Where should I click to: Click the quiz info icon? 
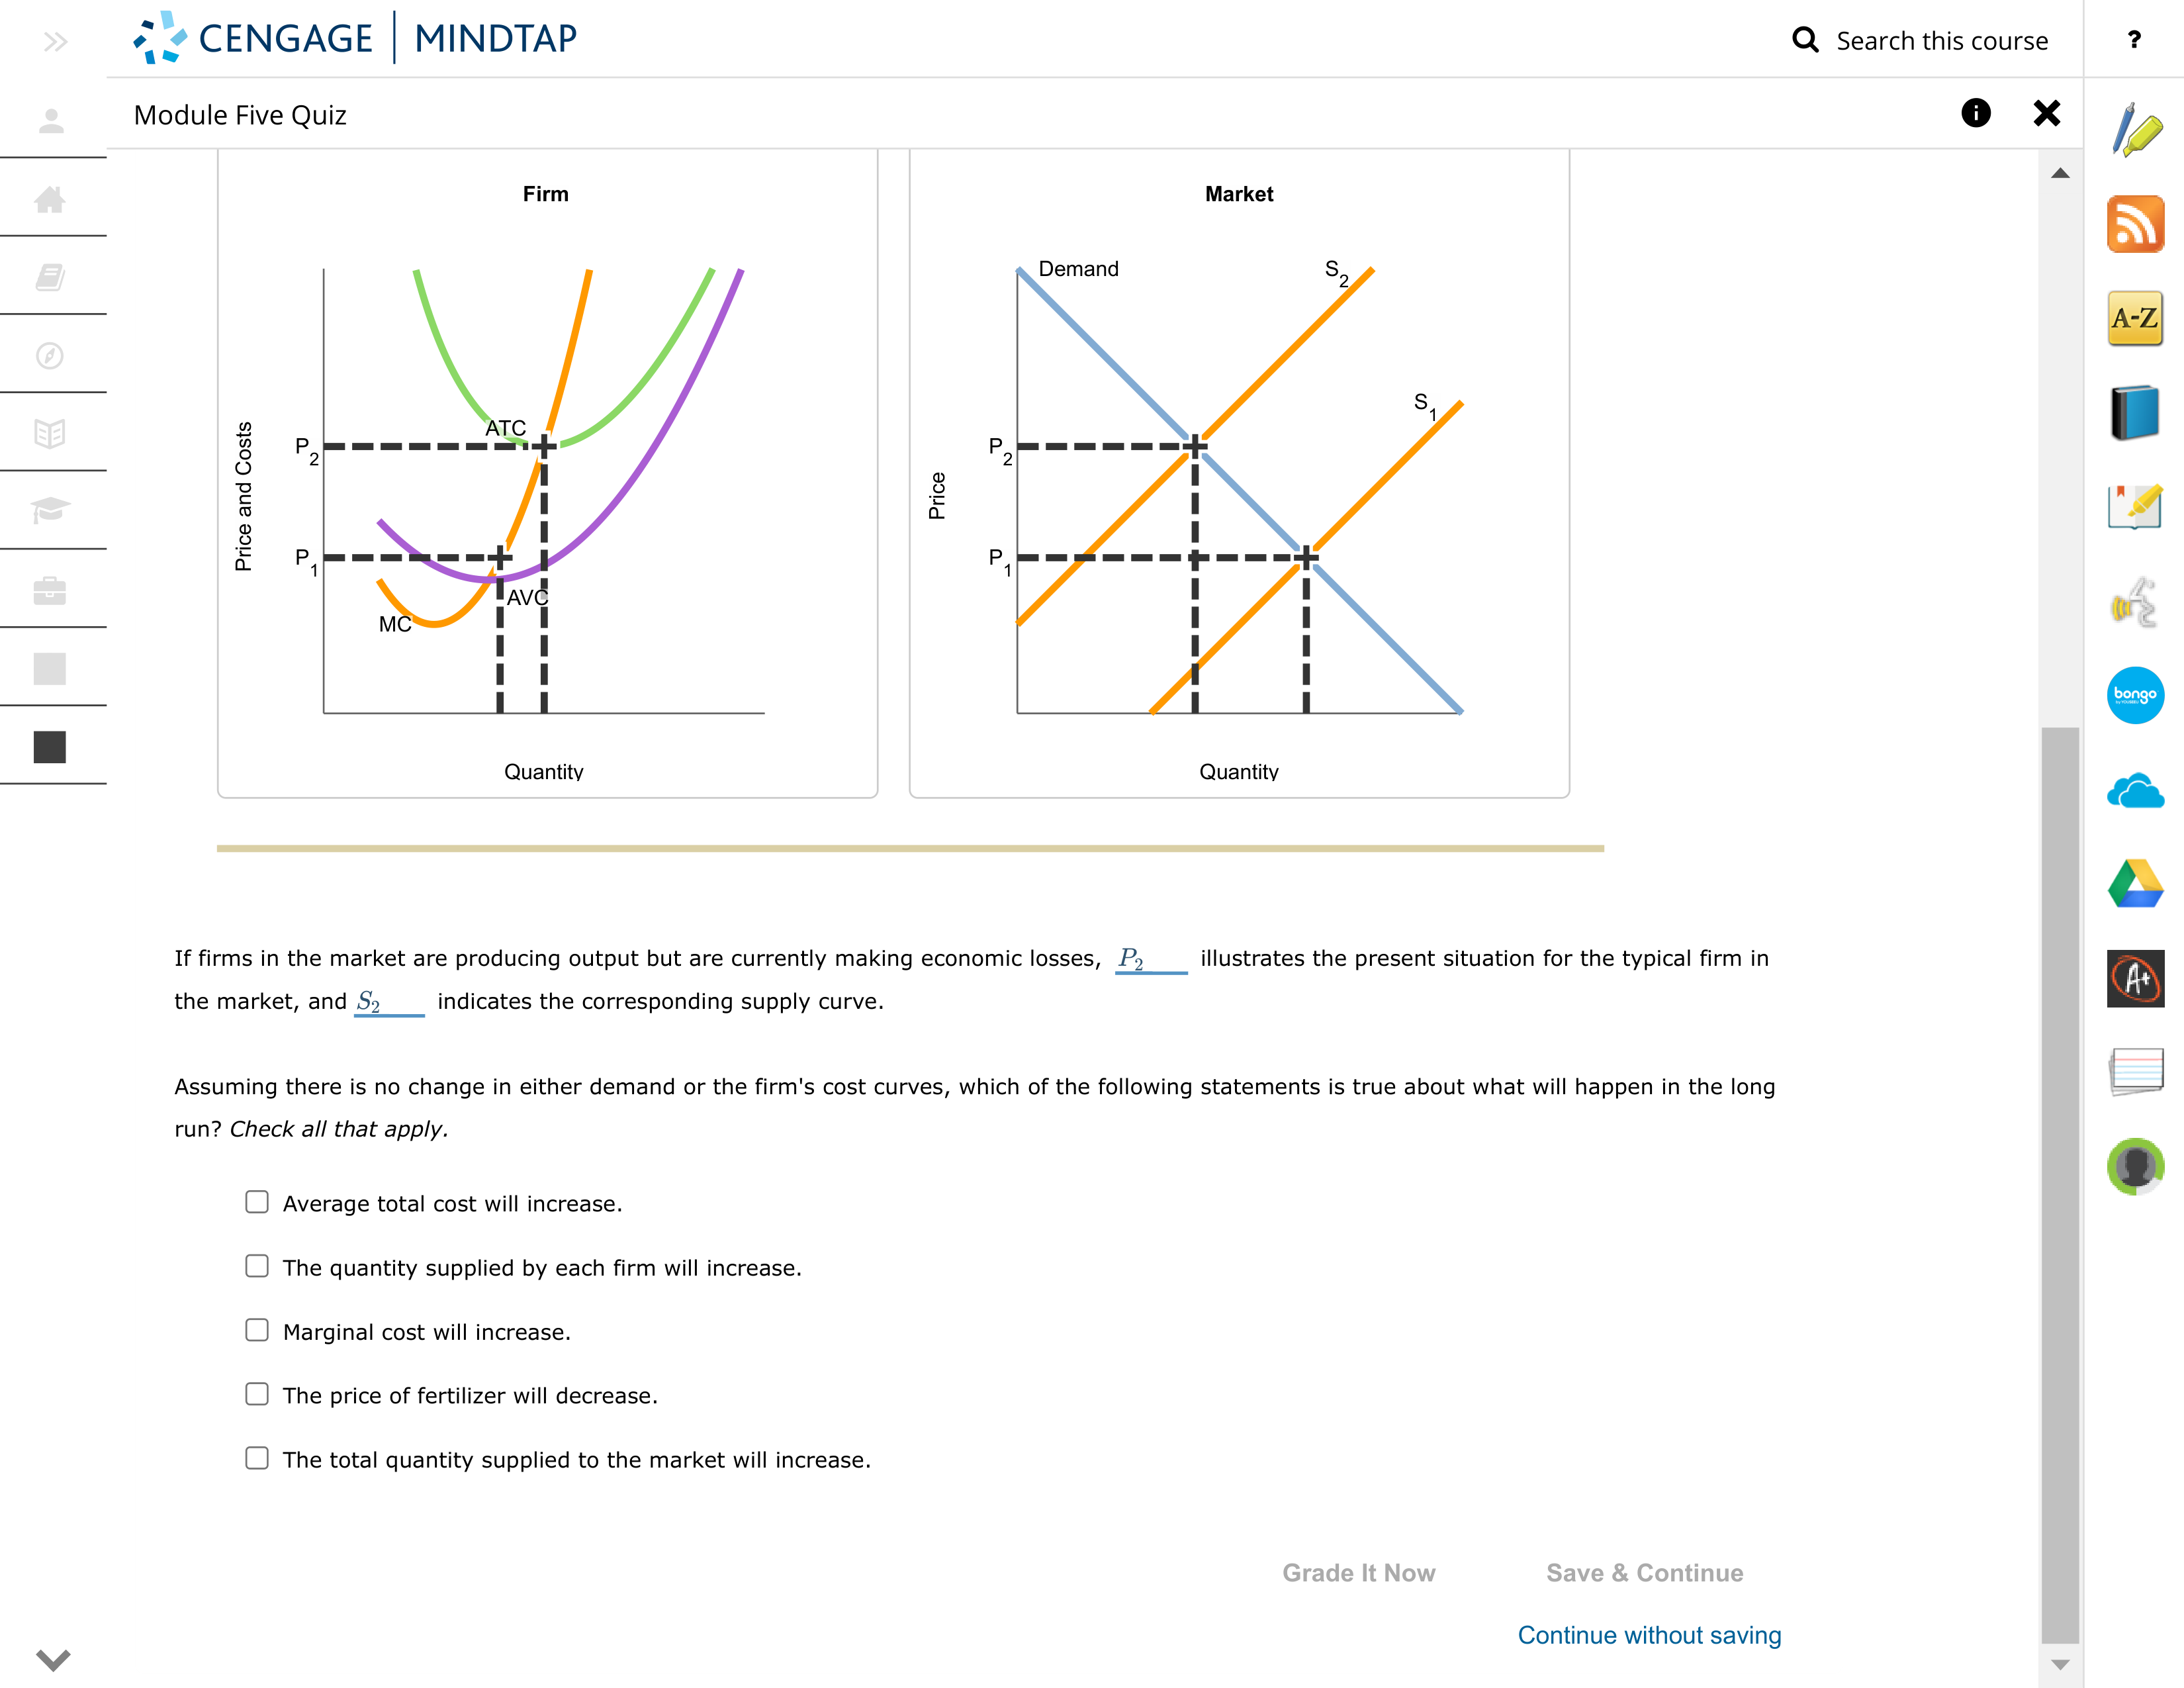point(1977,114)
